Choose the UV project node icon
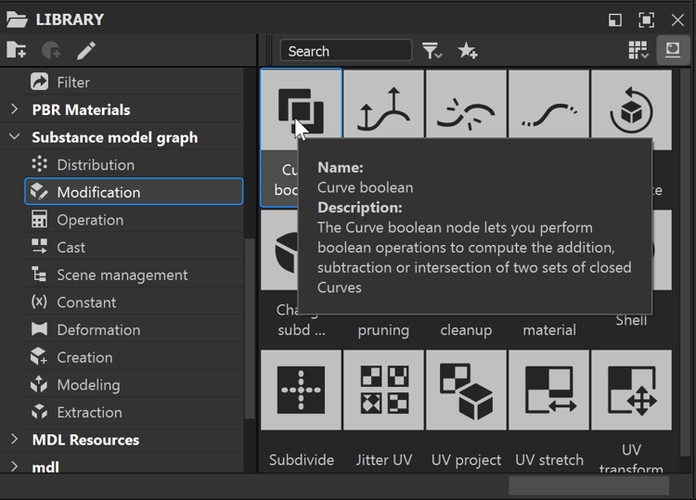The width and height of the screenshot is (696, 500). click(466, 390)
